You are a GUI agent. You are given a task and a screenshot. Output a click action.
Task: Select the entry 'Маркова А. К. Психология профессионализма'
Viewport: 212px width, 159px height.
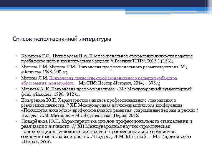68,89
